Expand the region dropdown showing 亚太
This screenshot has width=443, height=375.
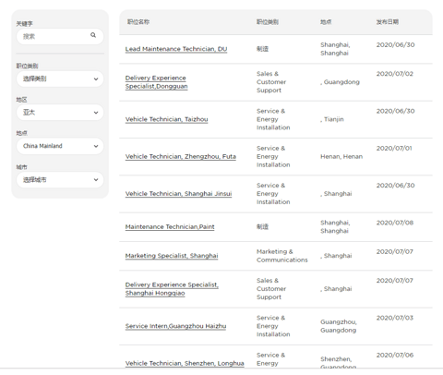[x=60, y=113]
